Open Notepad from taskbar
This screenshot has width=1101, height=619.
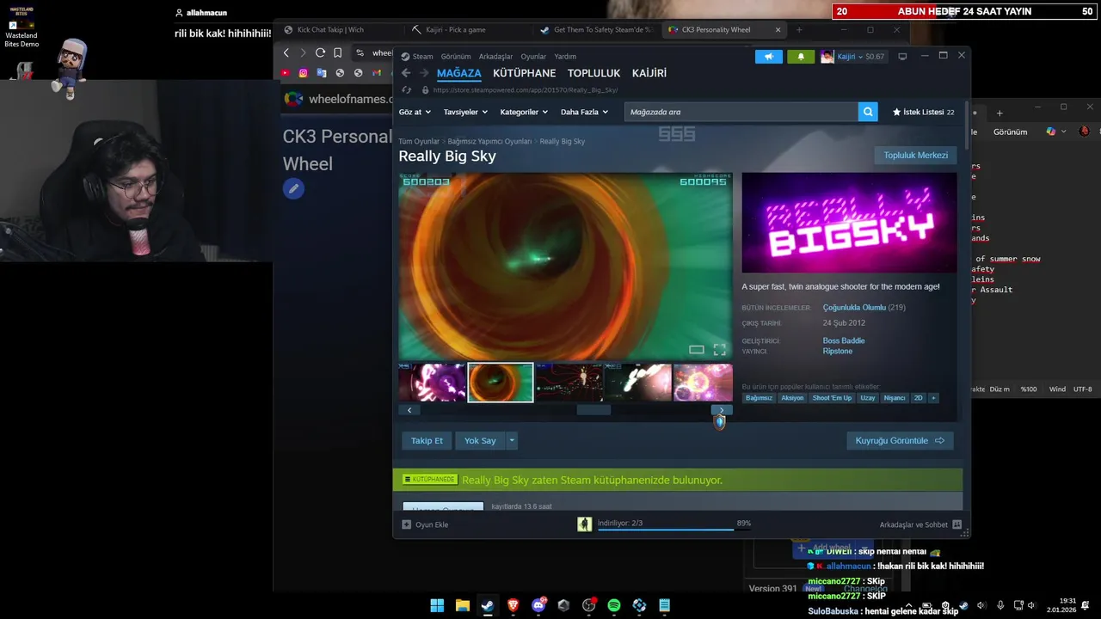coord(665,605)
